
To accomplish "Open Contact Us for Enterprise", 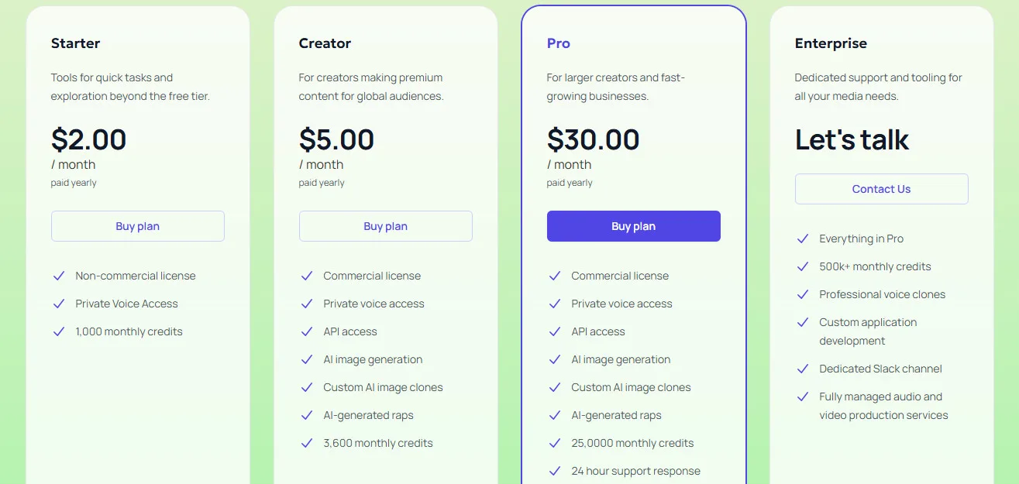I will pyautogui.click(x=881, y=189).
